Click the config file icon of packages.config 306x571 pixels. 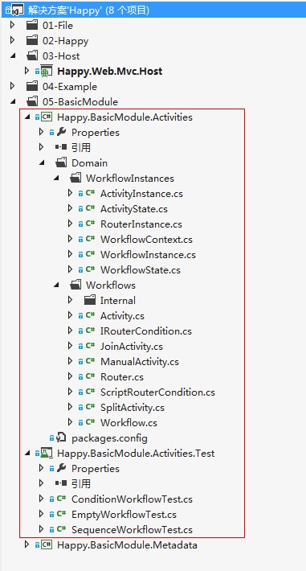(x=62, y=437)
